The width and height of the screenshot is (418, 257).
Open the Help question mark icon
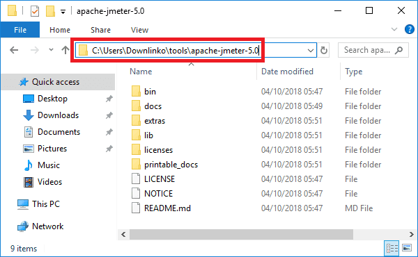click(409, 29)
